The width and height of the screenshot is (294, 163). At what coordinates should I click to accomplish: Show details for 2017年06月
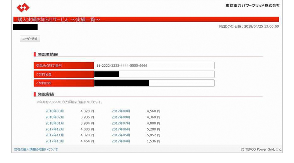121,129
